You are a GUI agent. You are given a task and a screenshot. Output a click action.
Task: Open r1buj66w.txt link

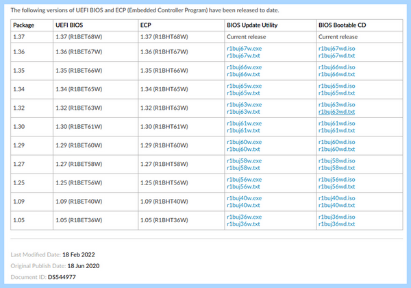pyautogui.click(x=243, y=74)
